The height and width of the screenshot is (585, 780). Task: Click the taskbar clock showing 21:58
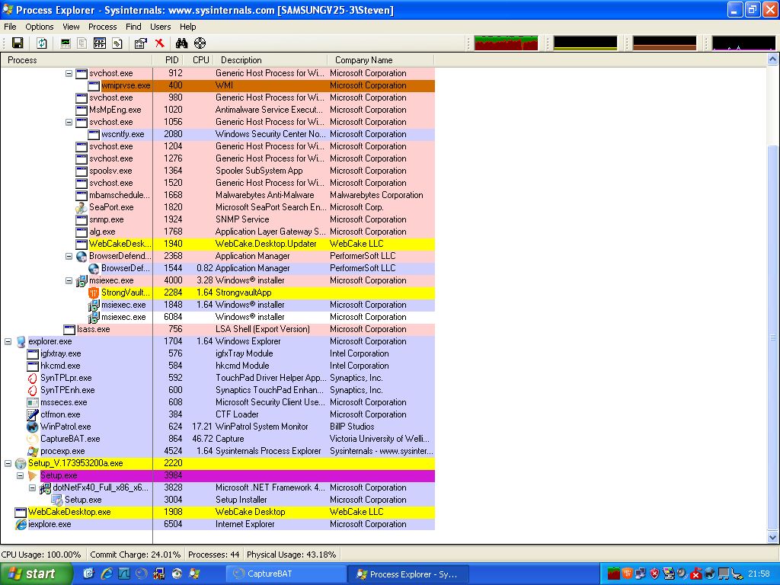pyautogui.click(x=759, y=574)
